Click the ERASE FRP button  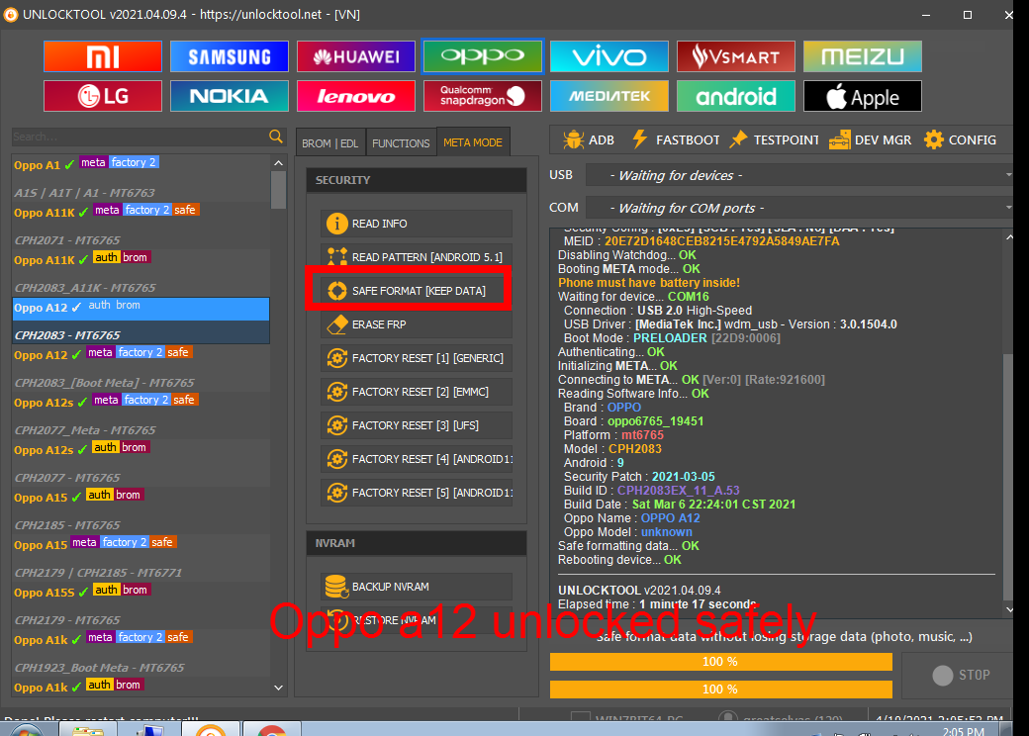point(417,324)
